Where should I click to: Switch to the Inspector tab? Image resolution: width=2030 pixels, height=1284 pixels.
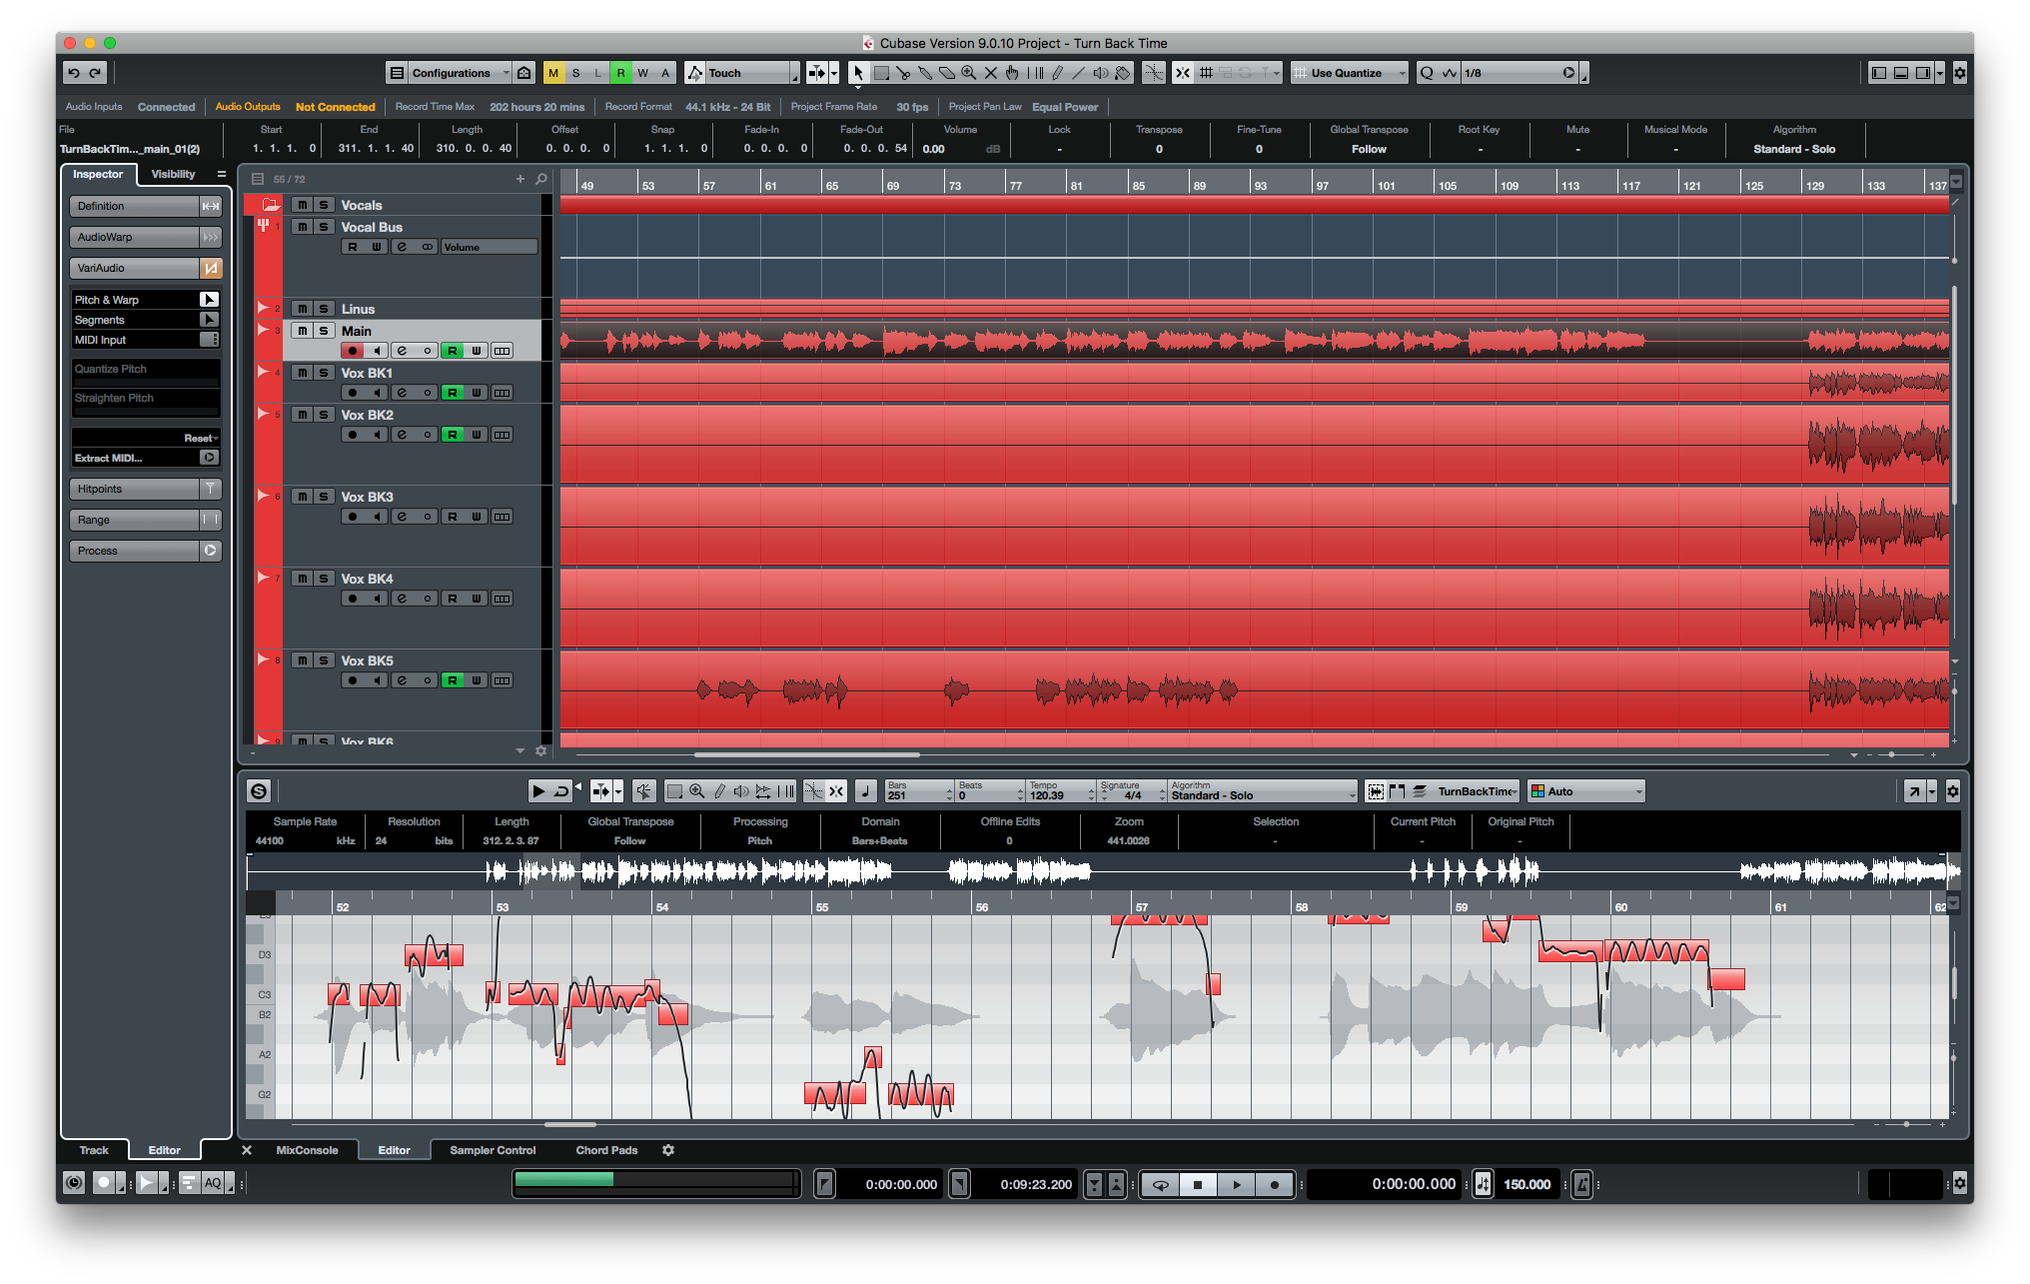98,174
